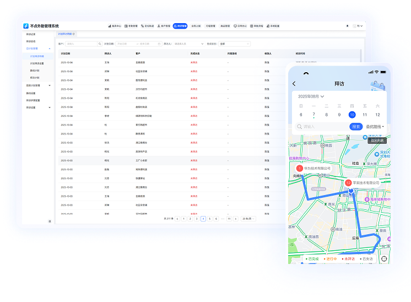This screenshot has width=411, height=302.
Task: Select 计划拜访设置 in the sidebar
Action: 37,63
